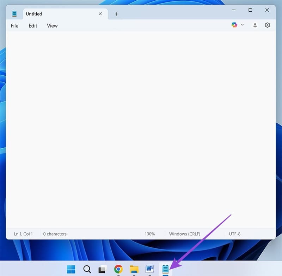Click inside the empty text editing area
The height and width of the screenshot is (276, 282).
(141, 127)
